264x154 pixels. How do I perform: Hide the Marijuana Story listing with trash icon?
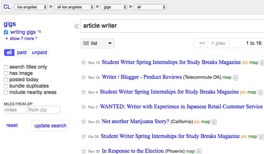214,122
